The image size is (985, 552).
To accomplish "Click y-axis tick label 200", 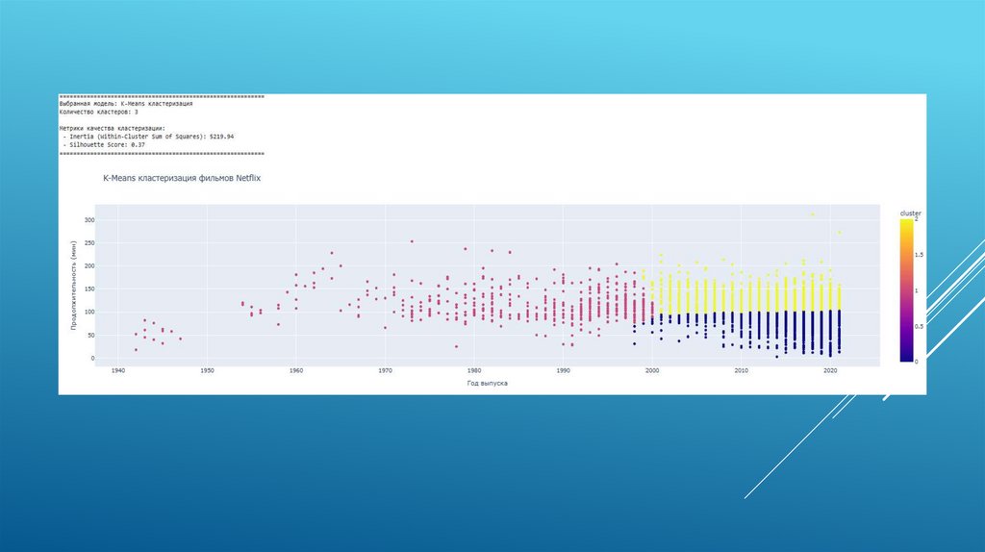I will click(x=89, y=266).
